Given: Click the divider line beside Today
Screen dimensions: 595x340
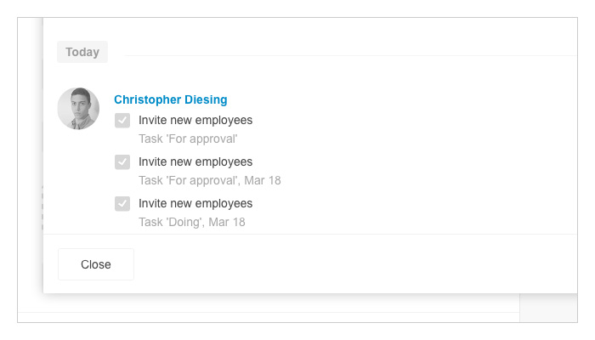Looking at the screenshot, I should pos(351,56).
